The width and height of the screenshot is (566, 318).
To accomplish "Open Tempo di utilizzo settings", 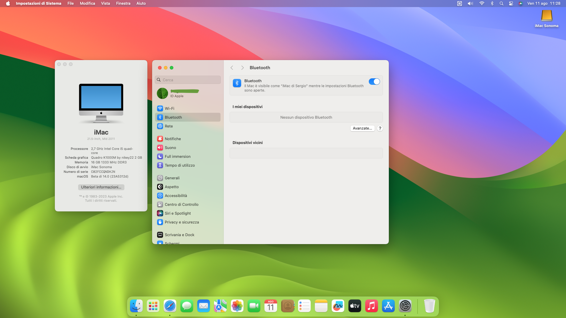I will pos(179,165).
